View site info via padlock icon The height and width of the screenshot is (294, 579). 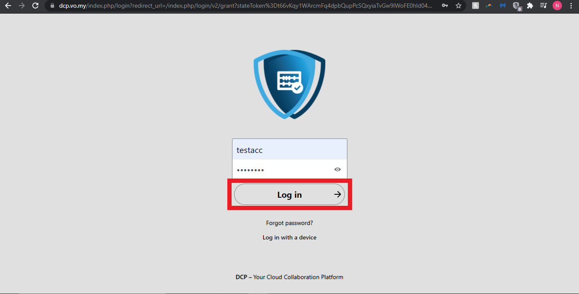coord(52,6)
